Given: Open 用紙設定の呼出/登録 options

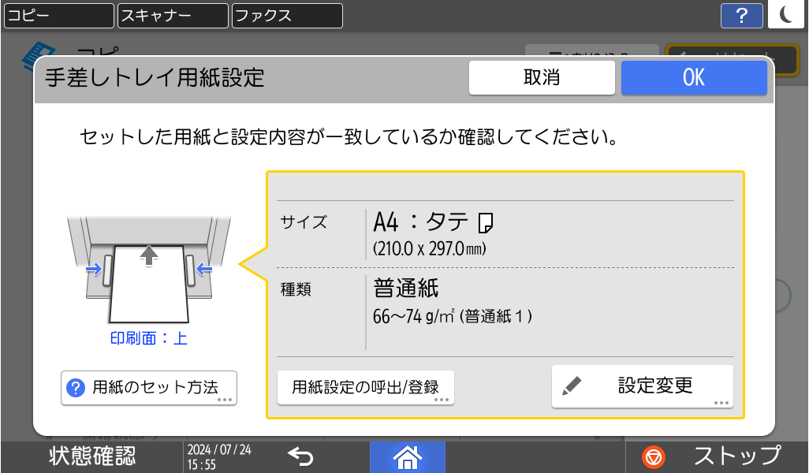Looking at the screenshot, I should (365, 388).
